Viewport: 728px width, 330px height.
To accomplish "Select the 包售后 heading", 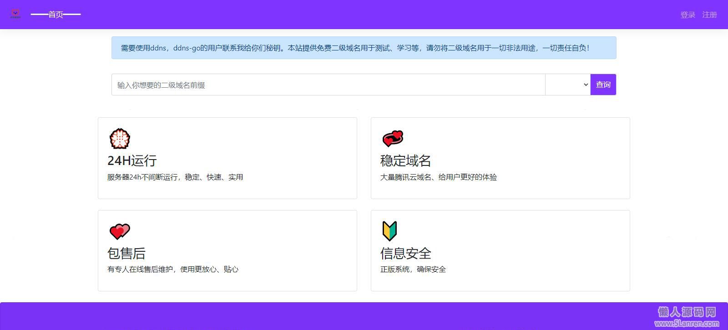I will (x=126, y=253).
